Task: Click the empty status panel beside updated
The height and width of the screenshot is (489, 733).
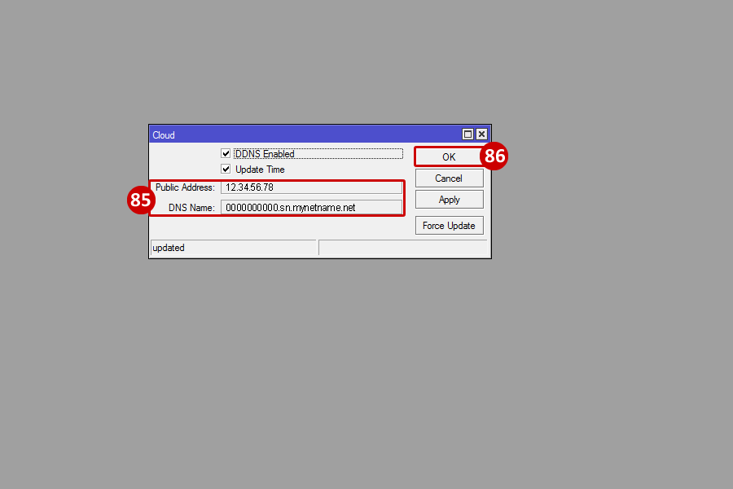Action: 403,248
